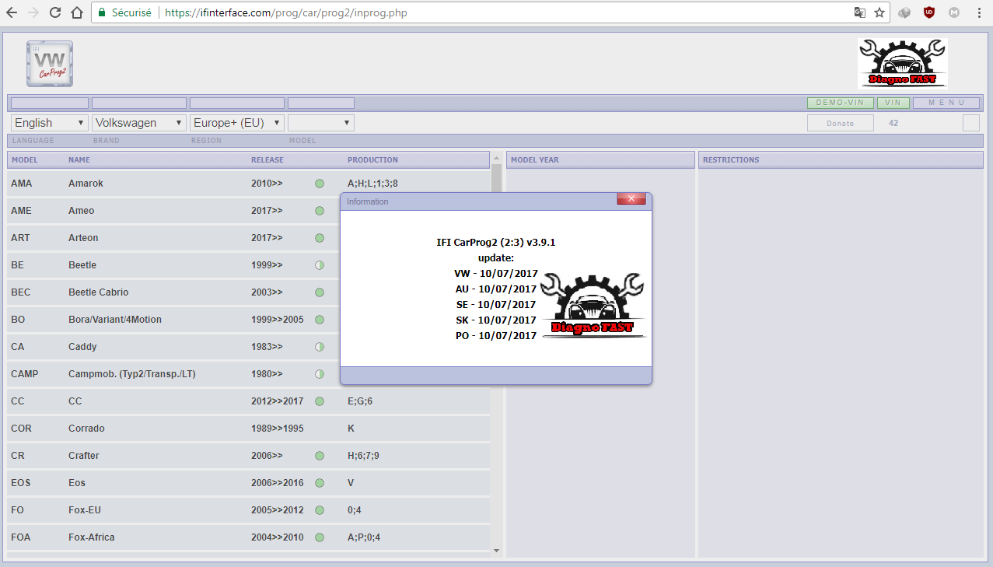Click the translate page icon in address bar
The image size is (993, 567).
point(859,12)
